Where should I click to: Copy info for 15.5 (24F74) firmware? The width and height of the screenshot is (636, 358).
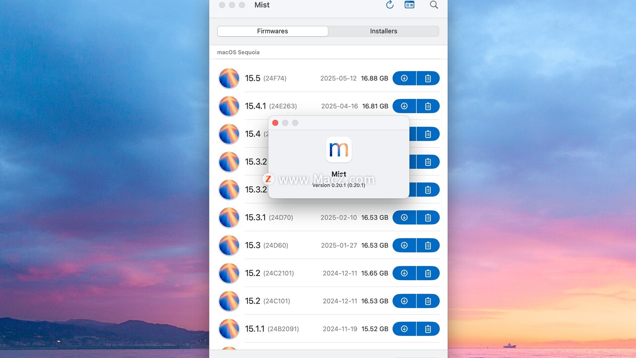point(428,78)
